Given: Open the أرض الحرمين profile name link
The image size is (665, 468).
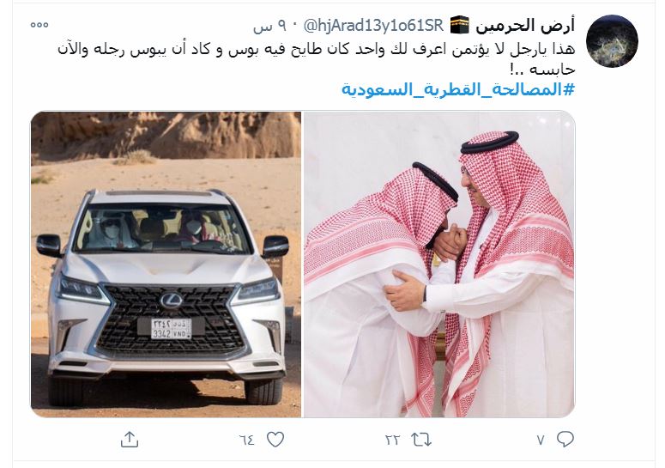Looking at the screenshot, I should (525, 26).
